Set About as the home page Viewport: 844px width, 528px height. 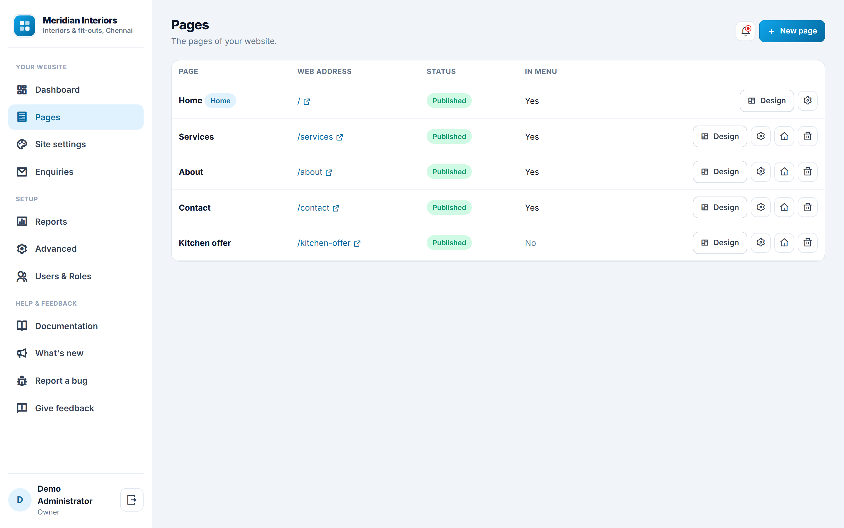784,172
